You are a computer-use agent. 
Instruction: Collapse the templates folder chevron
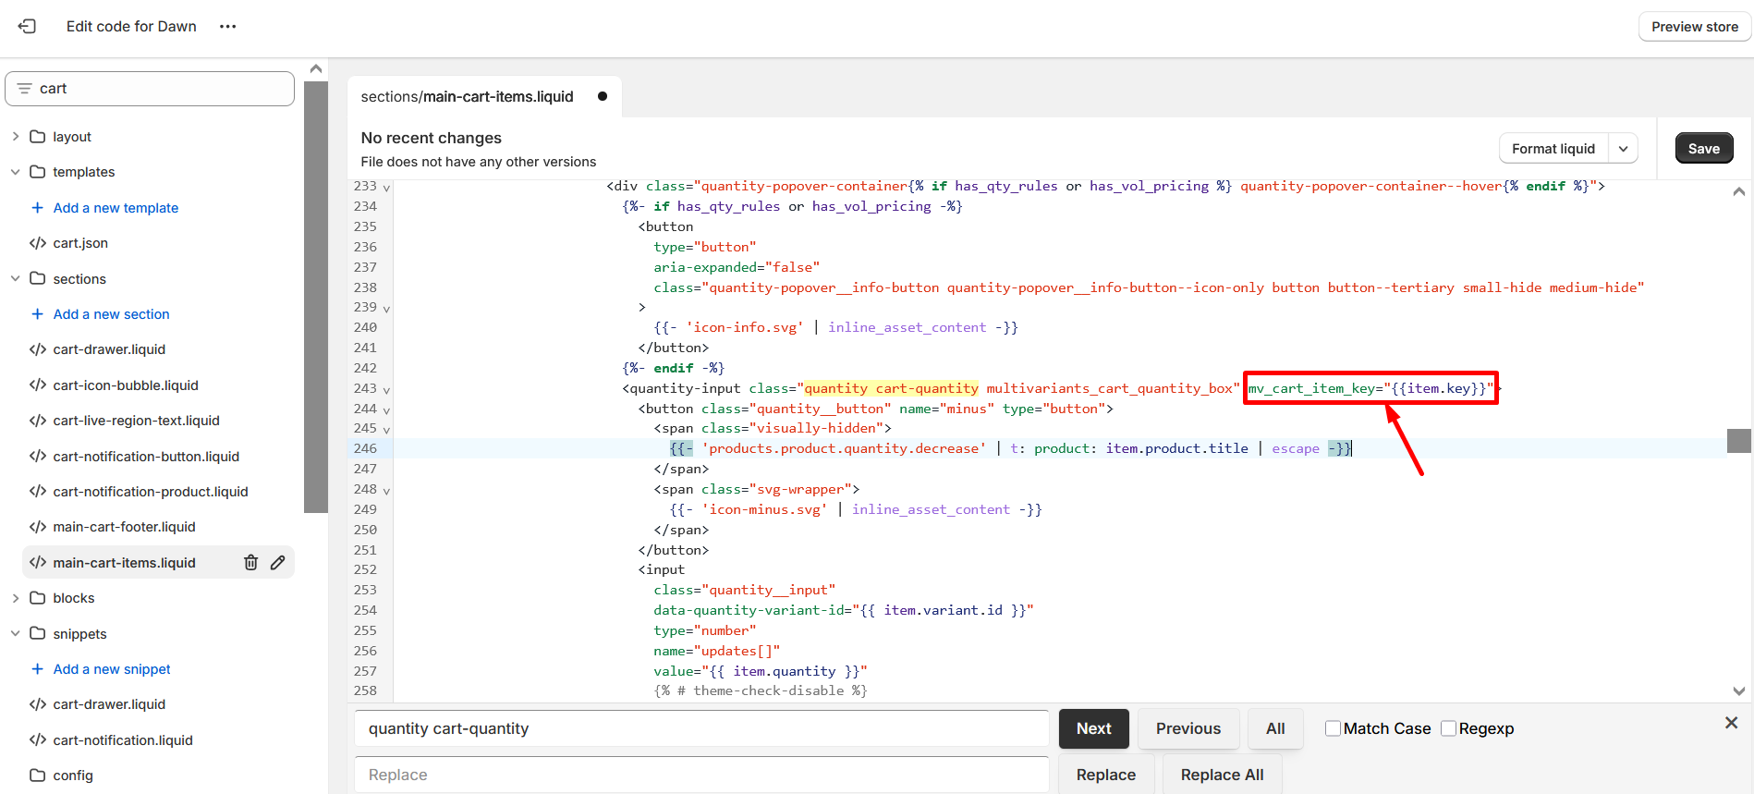(15, 172)
